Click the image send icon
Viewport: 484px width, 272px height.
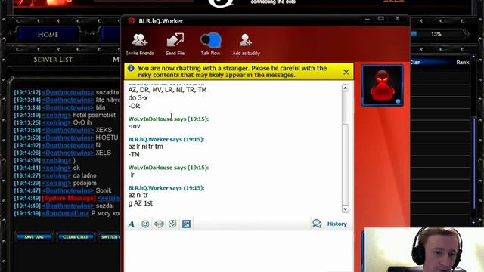click(x=187, y=224)
